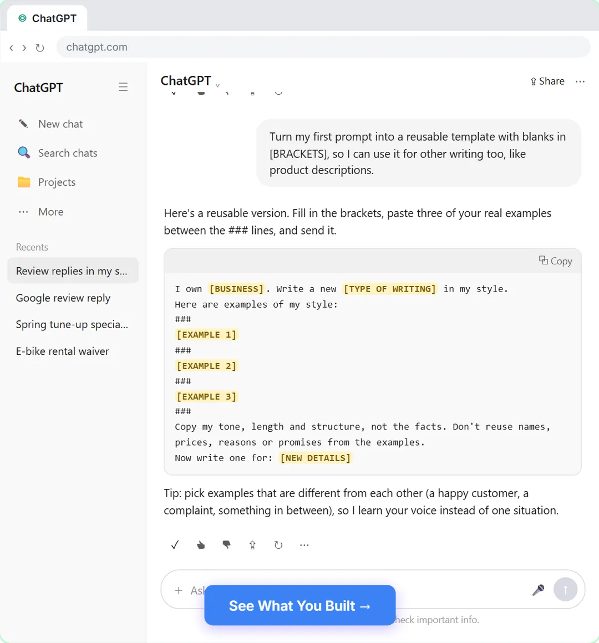Collapse the sidebar with the hamburger icon
The height and width of the screenshot is (643, 599).
pos(123,87)
